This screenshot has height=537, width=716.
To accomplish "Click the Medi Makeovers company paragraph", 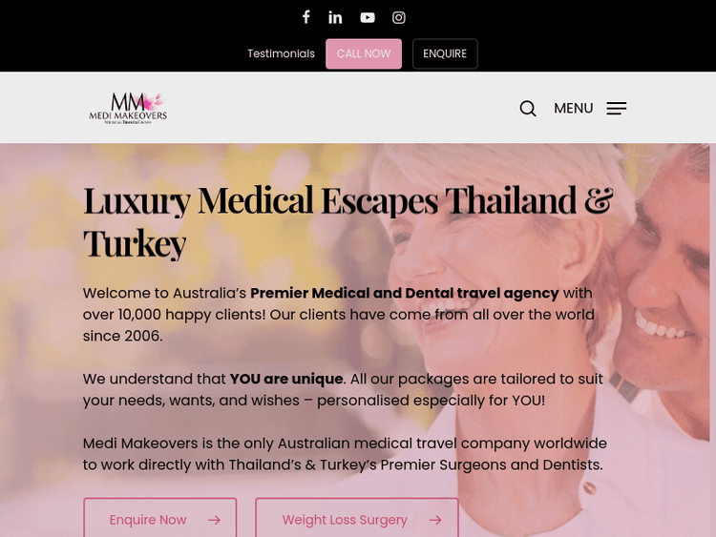I will (x=345, y=454).
